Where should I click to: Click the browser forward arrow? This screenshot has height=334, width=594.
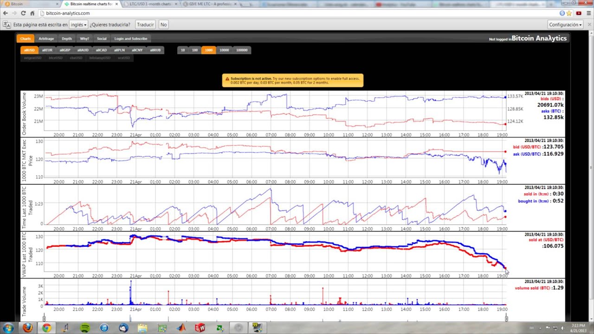(x=15, y=13)
